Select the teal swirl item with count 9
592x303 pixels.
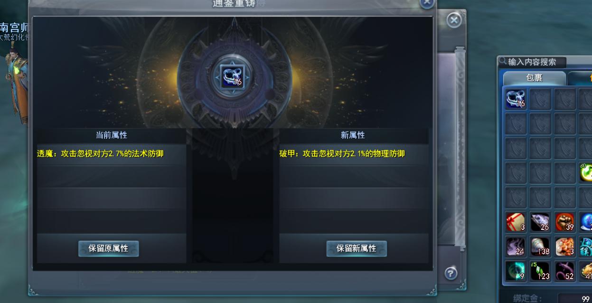[x=516, y=271]
